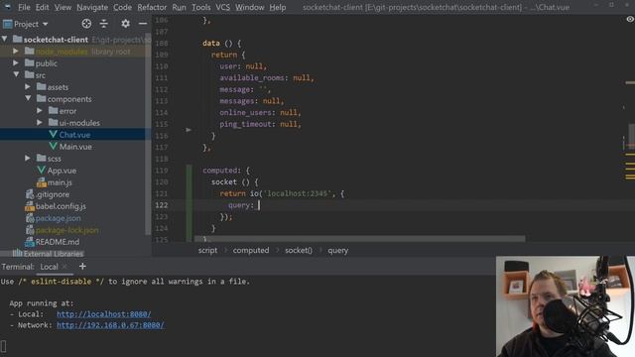Place cursor after 'query:' on line 122
635x357 pixels.
[x=259, y=205]
